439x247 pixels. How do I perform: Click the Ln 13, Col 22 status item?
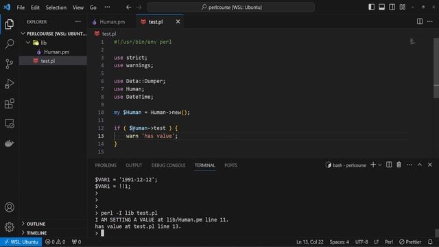click(x=310, y=242)
